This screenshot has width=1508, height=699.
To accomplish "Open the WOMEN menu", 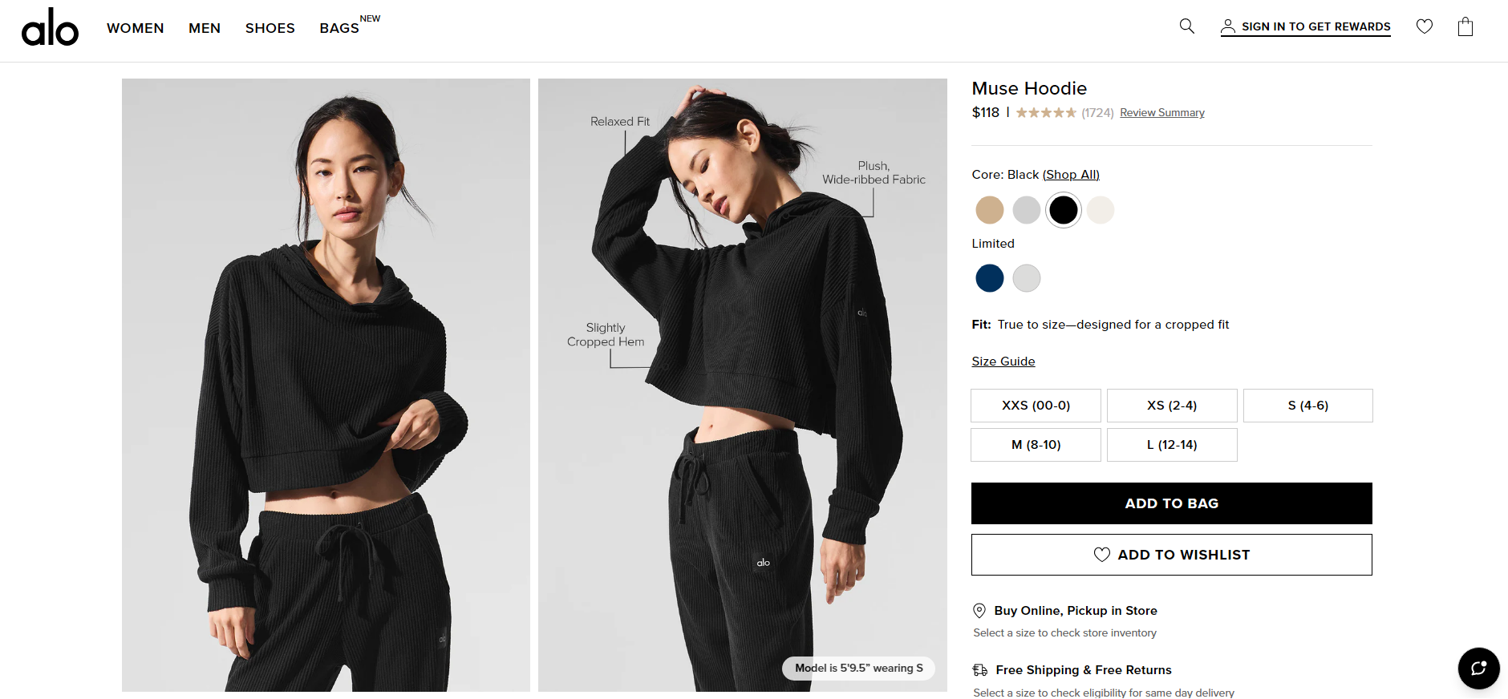I will [136, 28].
